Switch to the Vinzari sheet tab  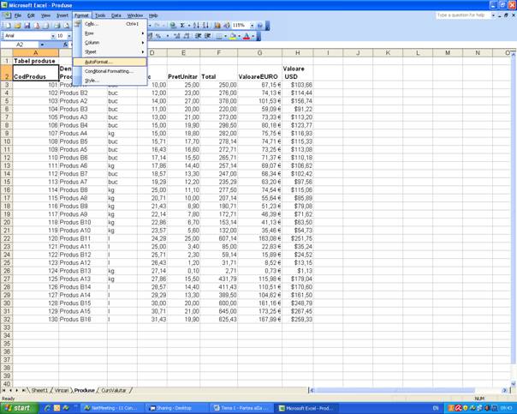62,390
